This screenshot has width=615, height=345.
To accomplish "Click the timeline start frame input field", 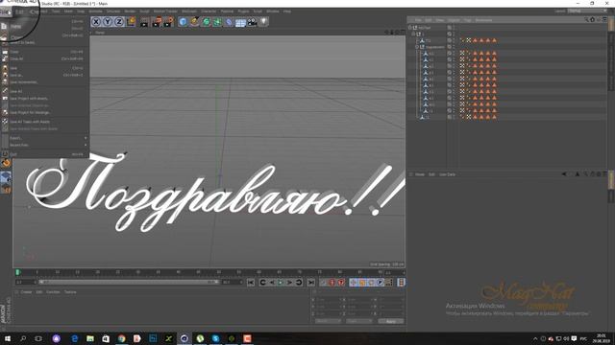I will pos(26,282).
